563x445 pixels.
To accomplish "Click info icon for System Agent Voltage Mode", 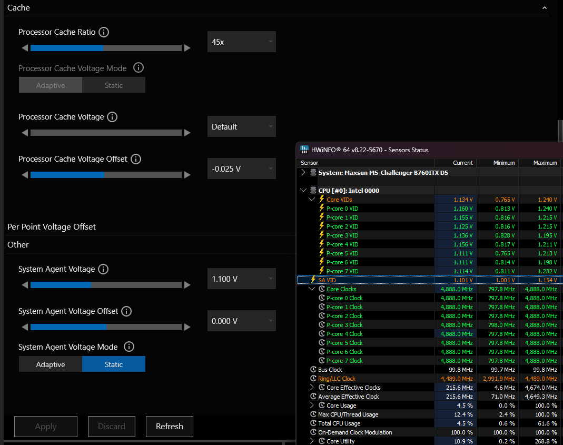I will [129, 347].
